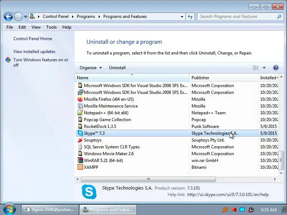Click the Skype help link URL
This screenshot has width=287, height=215.
[x=228, y=195]
